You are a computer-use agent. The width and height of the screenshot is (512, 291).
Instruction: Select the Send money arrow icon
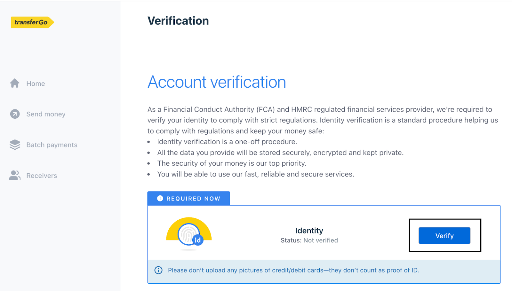tap(14, 114)
